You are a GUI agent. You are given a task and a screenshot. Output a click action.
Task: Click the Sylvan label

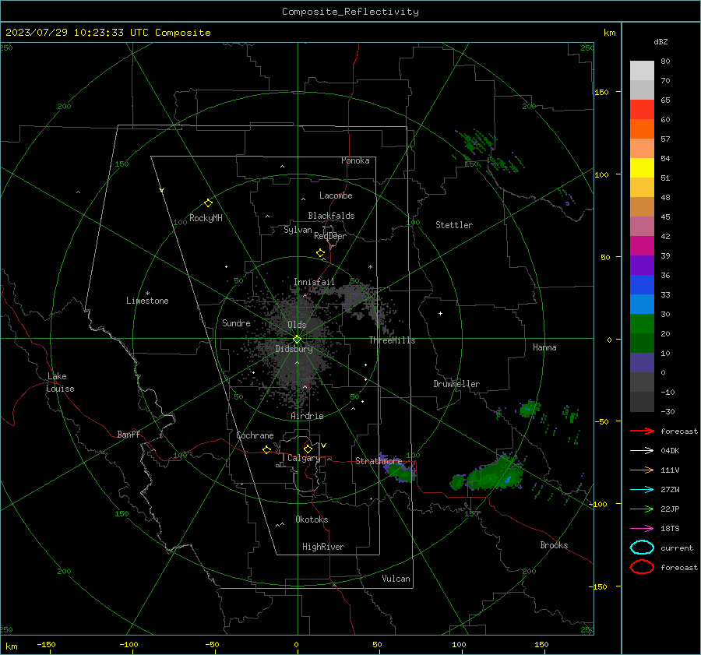298,230
